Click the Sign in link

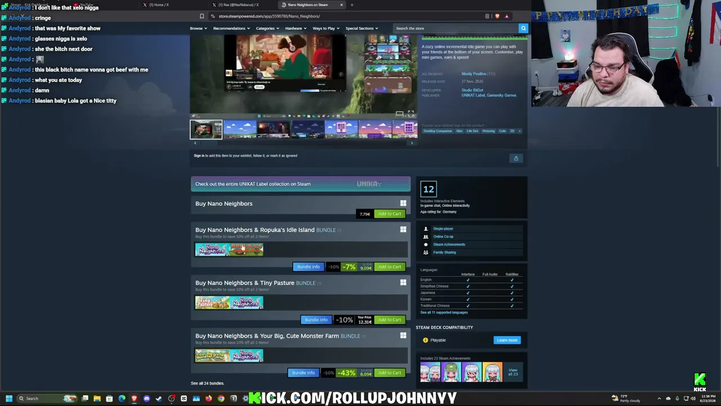coord(199,156)
